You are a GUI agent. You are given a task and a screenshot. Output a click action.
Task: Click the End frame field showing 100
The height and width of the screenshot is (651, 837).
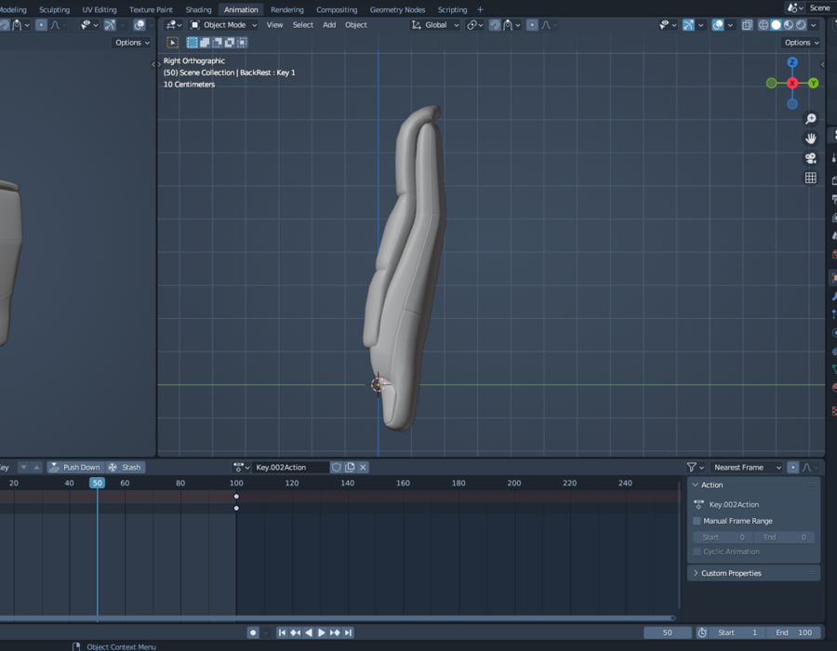click(x=794, y=632)
